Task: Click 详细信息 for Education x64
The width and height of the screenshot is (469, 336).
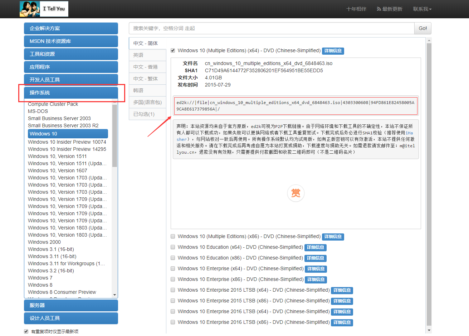Action: click(x=316, y=247)
